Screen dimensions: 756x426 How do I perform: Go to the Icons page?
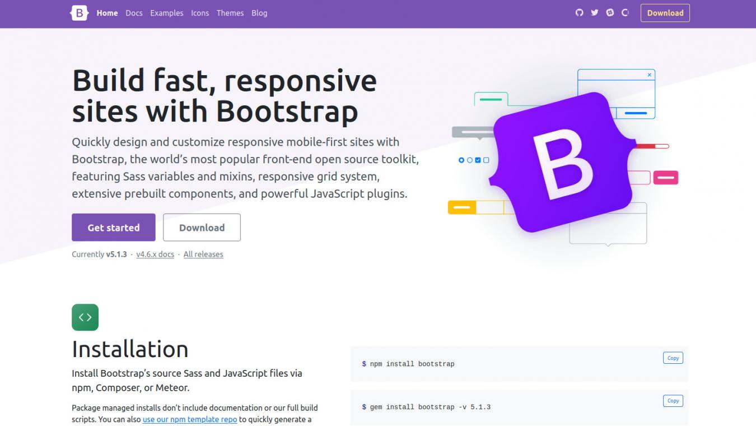[x=200, y=13]
